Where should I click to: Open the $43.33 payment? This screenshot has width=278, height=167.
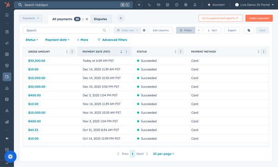(x=33, y=130)
